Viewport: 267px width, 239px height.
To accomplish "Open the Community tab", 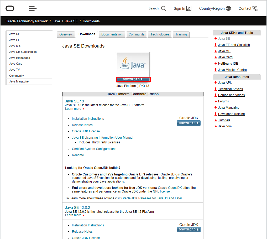I will [x=137, y=34].
